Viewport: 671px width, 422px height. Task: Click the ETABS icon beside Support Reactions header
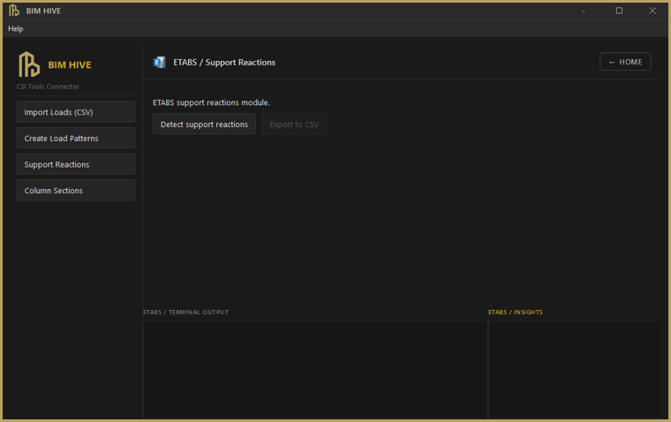159,63
